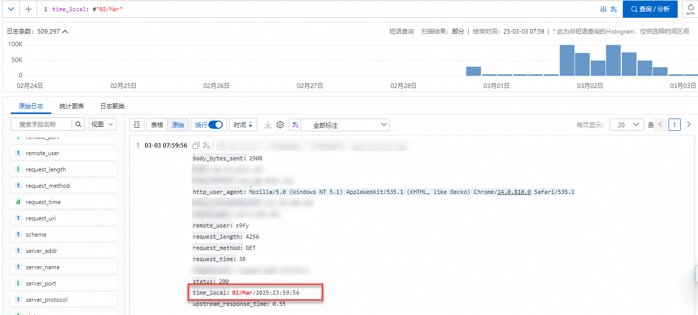Select request_method field
Screen dimensions: 698x315
[x=64, y=186]
